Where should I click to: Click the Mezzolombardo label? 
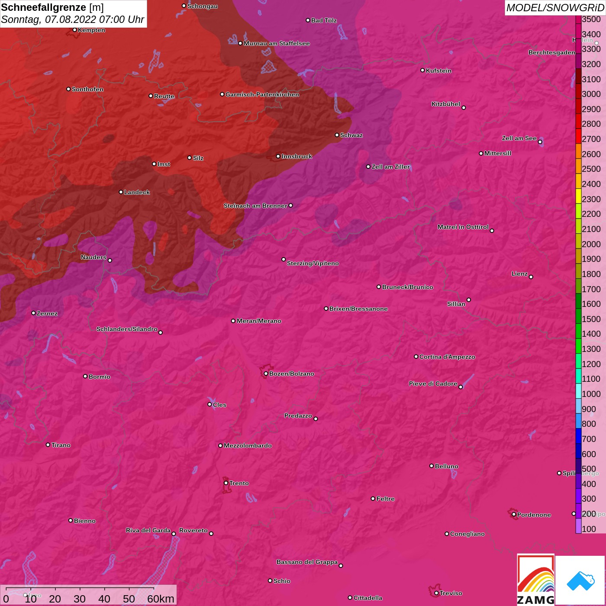coord(248,445)
